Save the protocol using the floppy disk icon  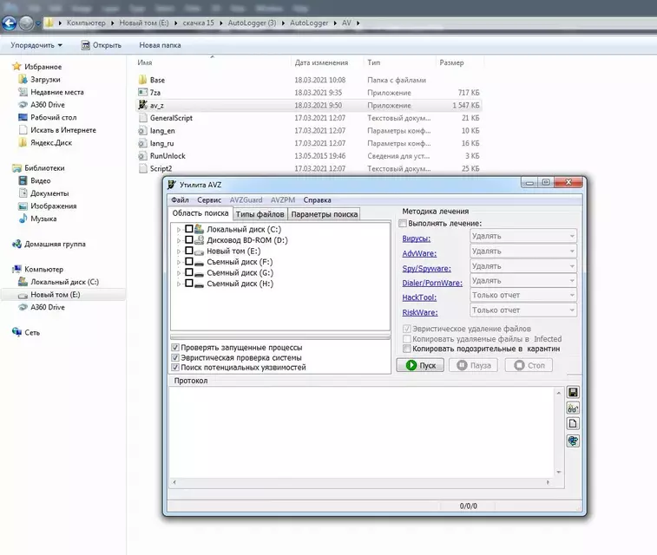pos(573,392)
